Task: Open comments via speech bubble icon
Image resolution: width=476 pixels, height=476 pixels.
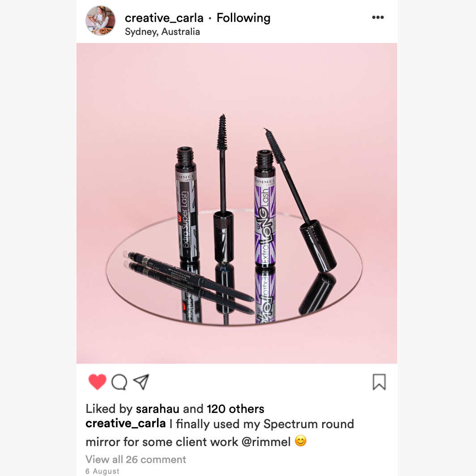Action: coord(119,382)
